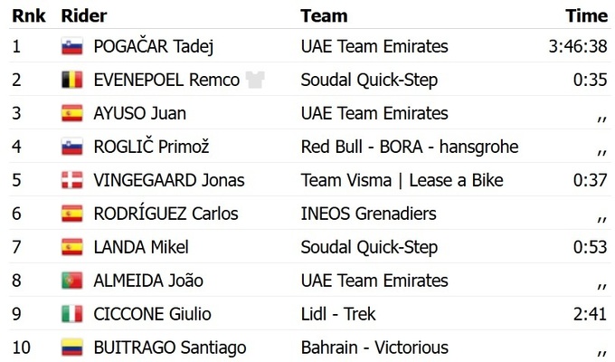The height and width of the screenshot is (362, 615).
Task: Click the Slovenian flag beside Roglič
Action: pyautogui.click(x=71, y=148)
